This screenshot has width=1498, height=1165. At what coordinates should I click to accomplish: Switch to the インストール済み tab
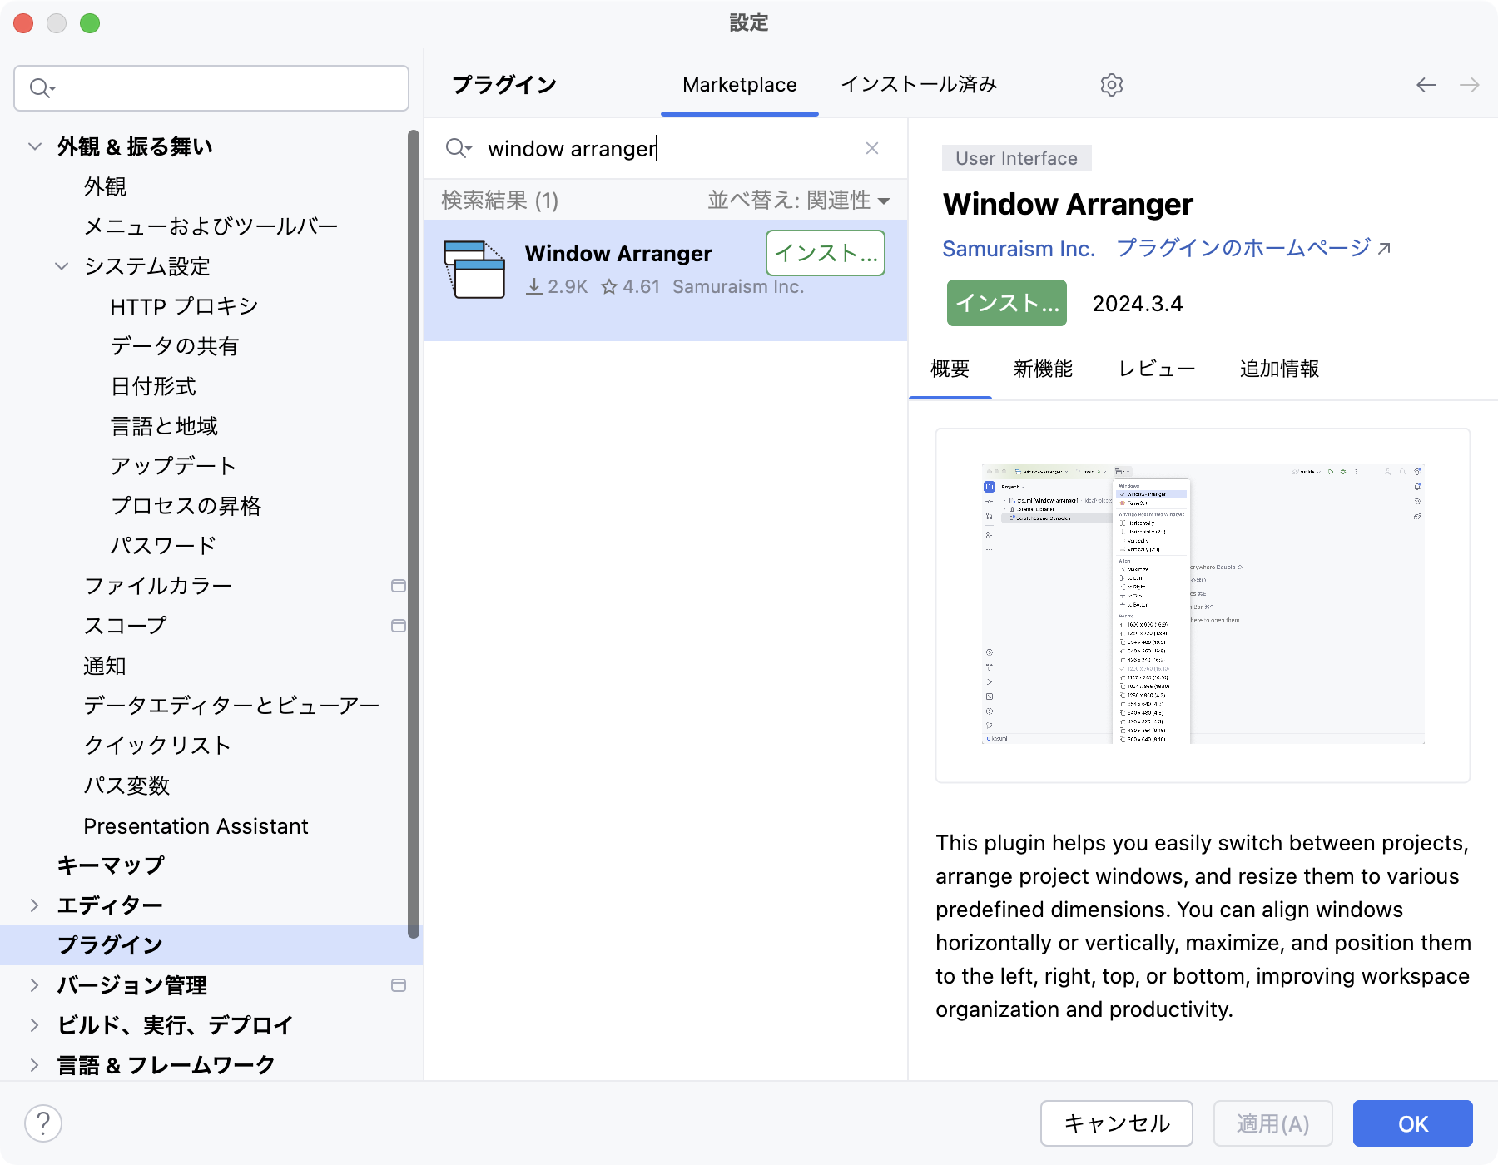[919, 85]
